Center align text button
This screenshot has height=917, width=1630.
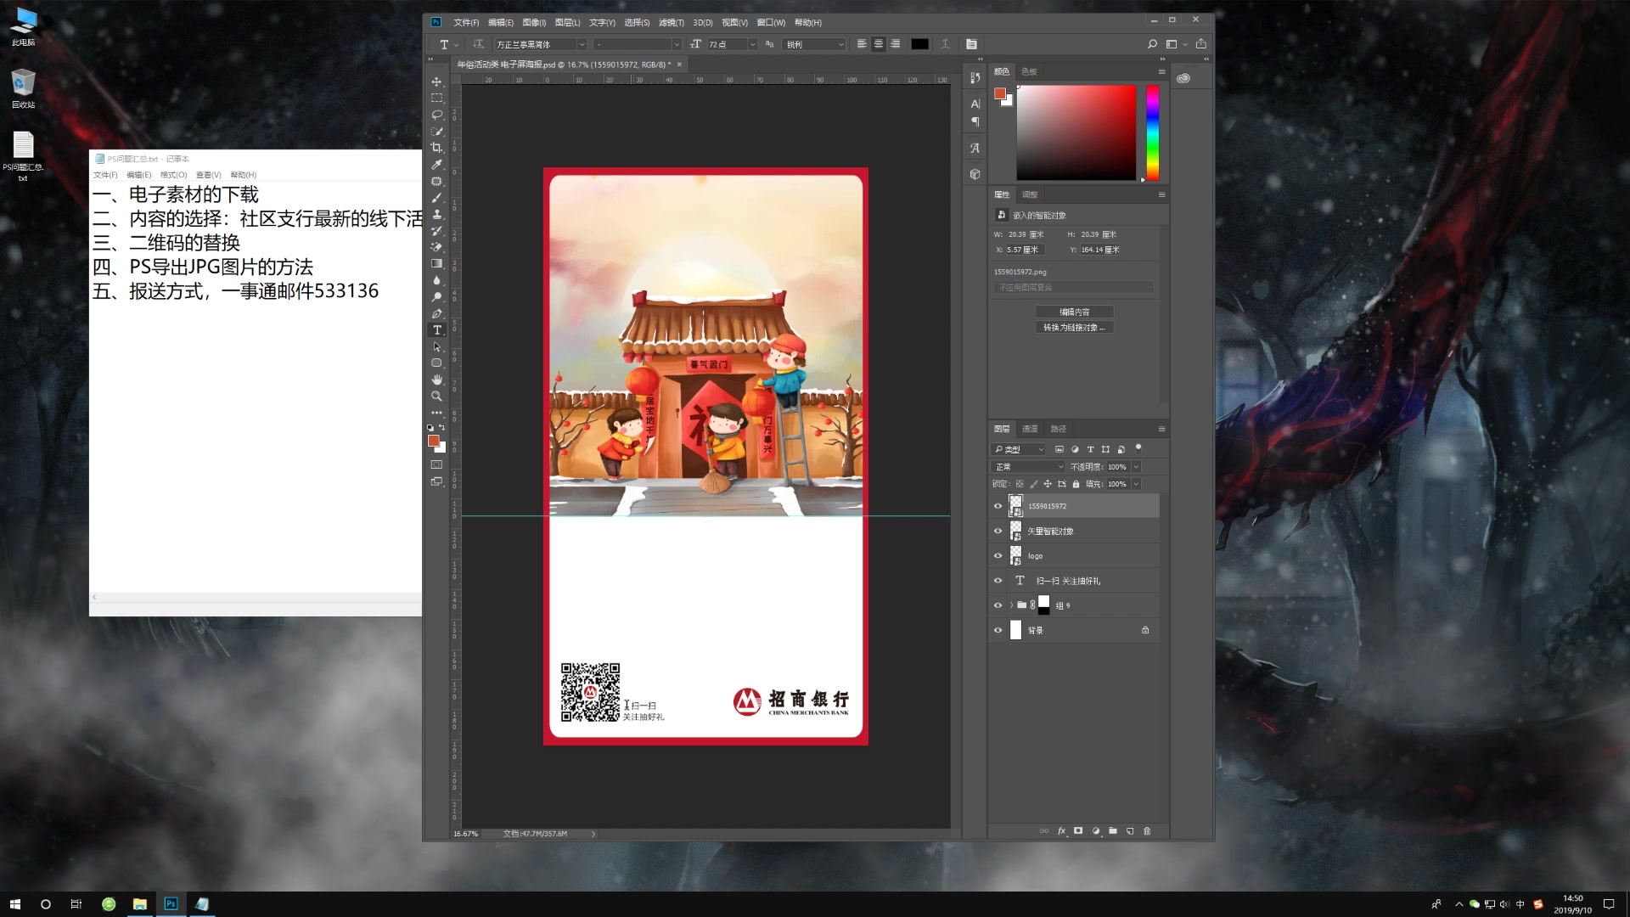click(x=879, y=44)
